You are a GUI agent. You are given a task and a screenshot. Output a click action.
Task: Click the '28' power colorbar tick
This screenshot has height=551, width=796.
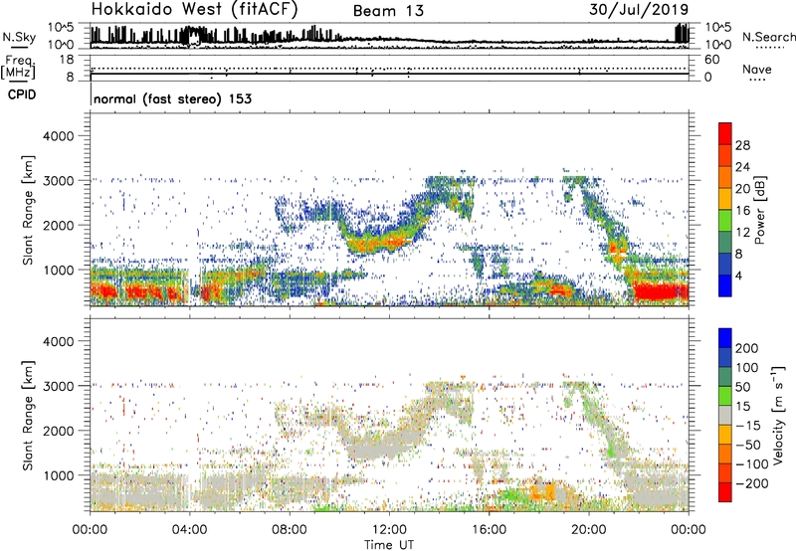[742, 145]
